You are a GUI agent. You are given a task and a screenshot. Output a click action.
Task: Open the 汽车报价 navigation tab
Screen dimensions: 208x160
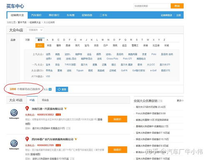[36, 15]
